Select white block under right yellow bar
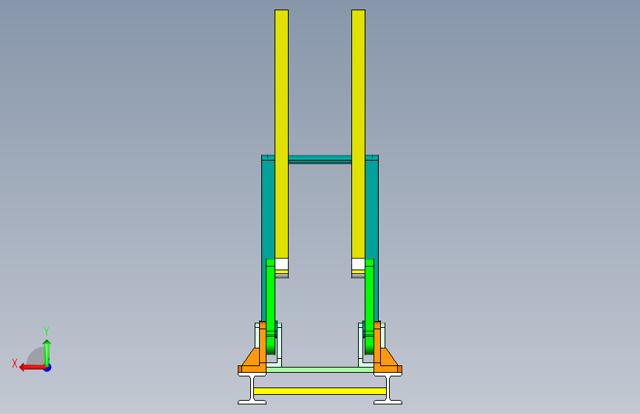 coord(358,264)
